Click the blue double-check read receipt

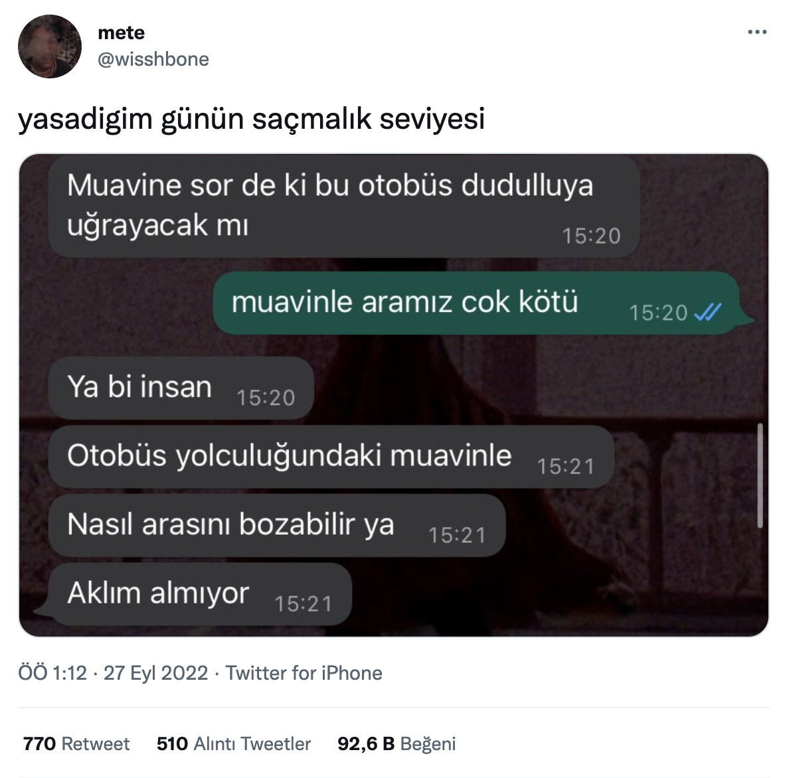(x=707, y=313)
